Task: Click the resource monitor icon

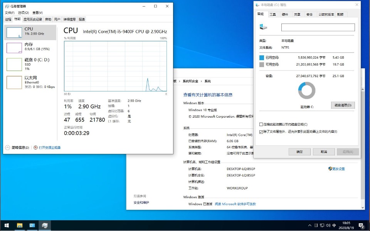Action: tap(35, 148)
